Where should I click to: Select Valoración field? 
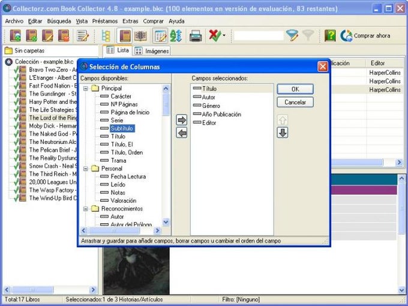pos(124,200)
